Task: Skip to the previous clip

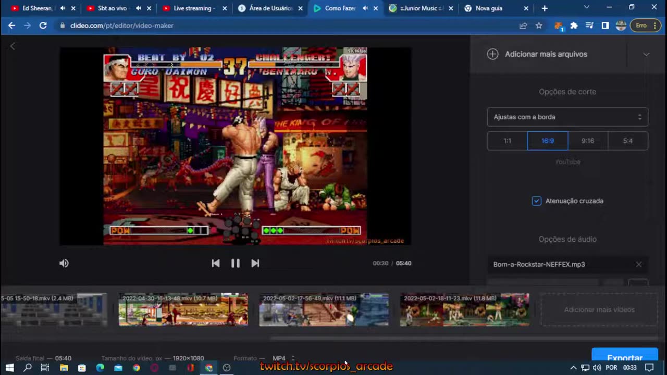Action: tap(216, 264)
